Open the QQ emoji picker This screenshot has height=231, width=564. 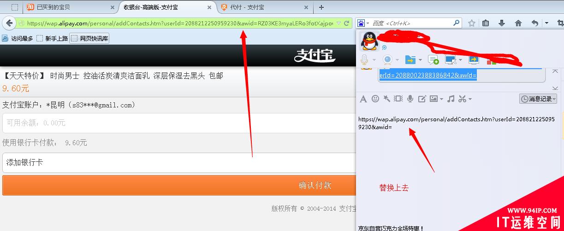coord(375,99)
